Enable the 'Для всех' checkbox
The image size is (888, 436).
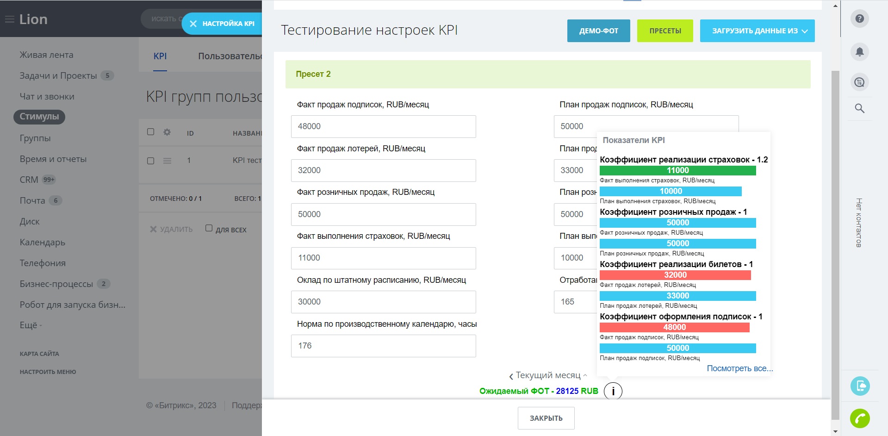coord(209,228)
